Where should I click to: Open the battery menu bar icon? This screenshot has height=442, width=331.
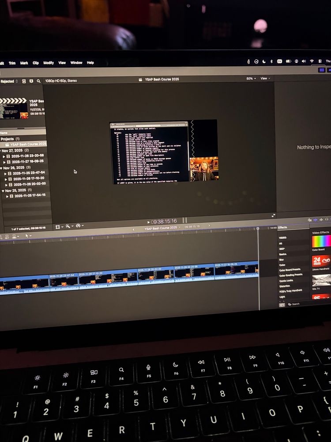tap(289, 61)
